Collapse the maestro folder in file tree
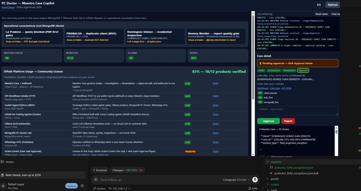 tap(267, 162)
